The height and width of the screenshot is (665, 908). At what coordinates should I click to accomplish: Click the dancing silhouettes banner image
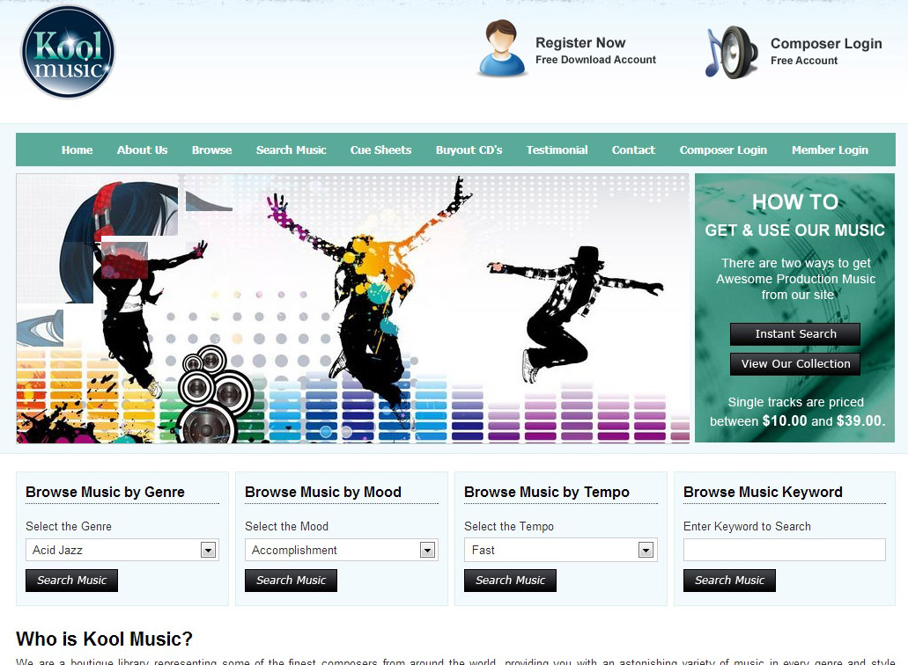[352, 308]
